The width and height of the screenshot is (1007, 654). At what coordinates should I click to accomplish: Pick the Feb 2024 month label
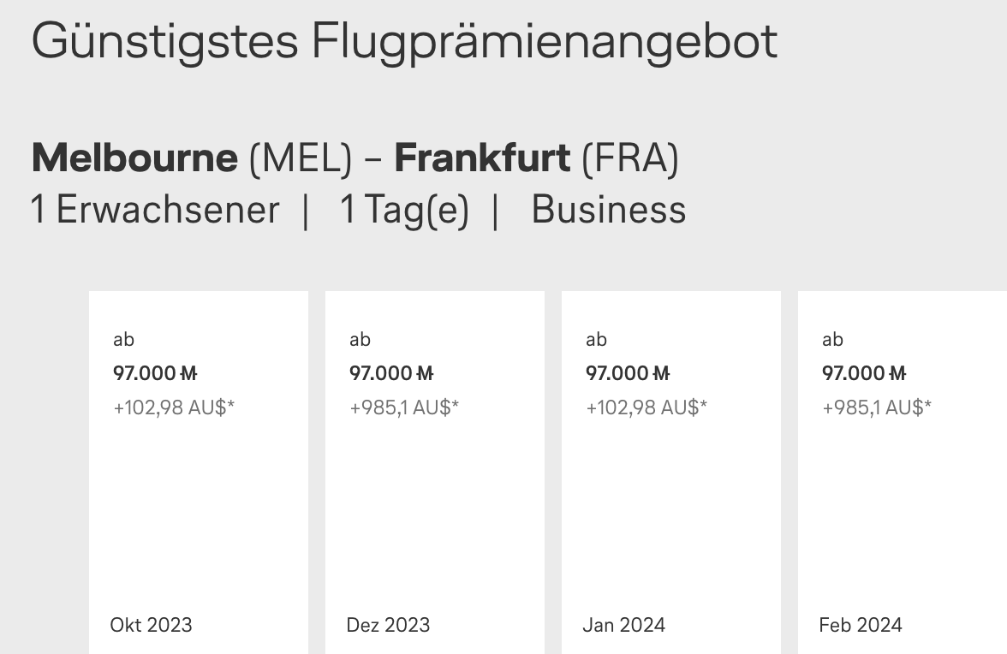[861, 625]
